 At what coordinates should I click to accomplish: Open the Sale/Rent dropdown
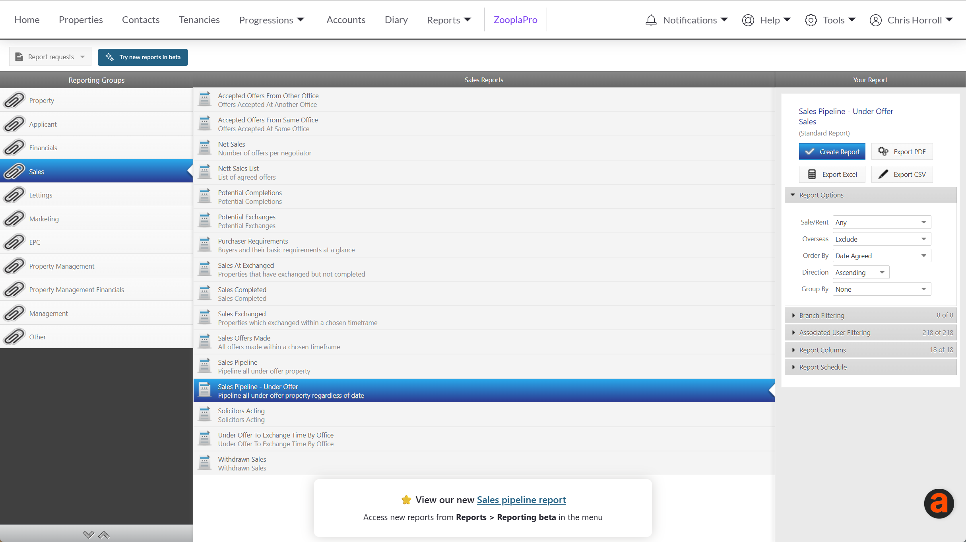[x=882, y=222]
